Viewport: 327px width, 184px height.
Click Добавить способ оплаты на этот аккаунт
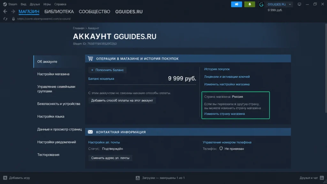(122, 100)
